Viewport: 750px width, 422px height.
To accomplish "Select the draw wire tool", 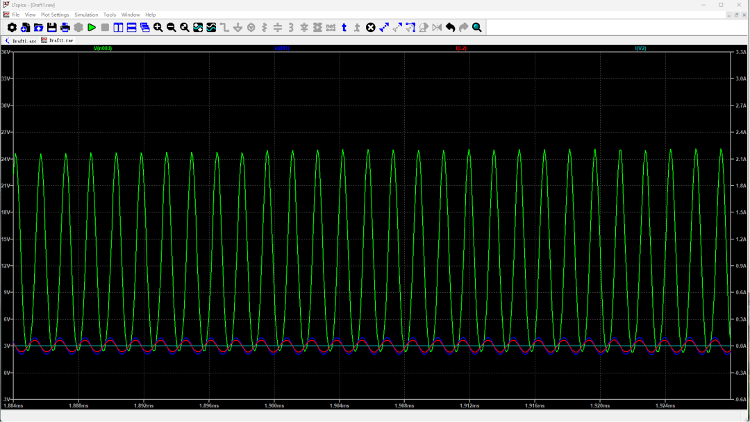I will [x=224, y=28].
